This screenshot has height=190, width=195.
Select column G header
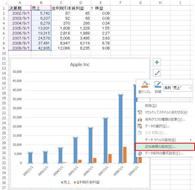(140, 3)
